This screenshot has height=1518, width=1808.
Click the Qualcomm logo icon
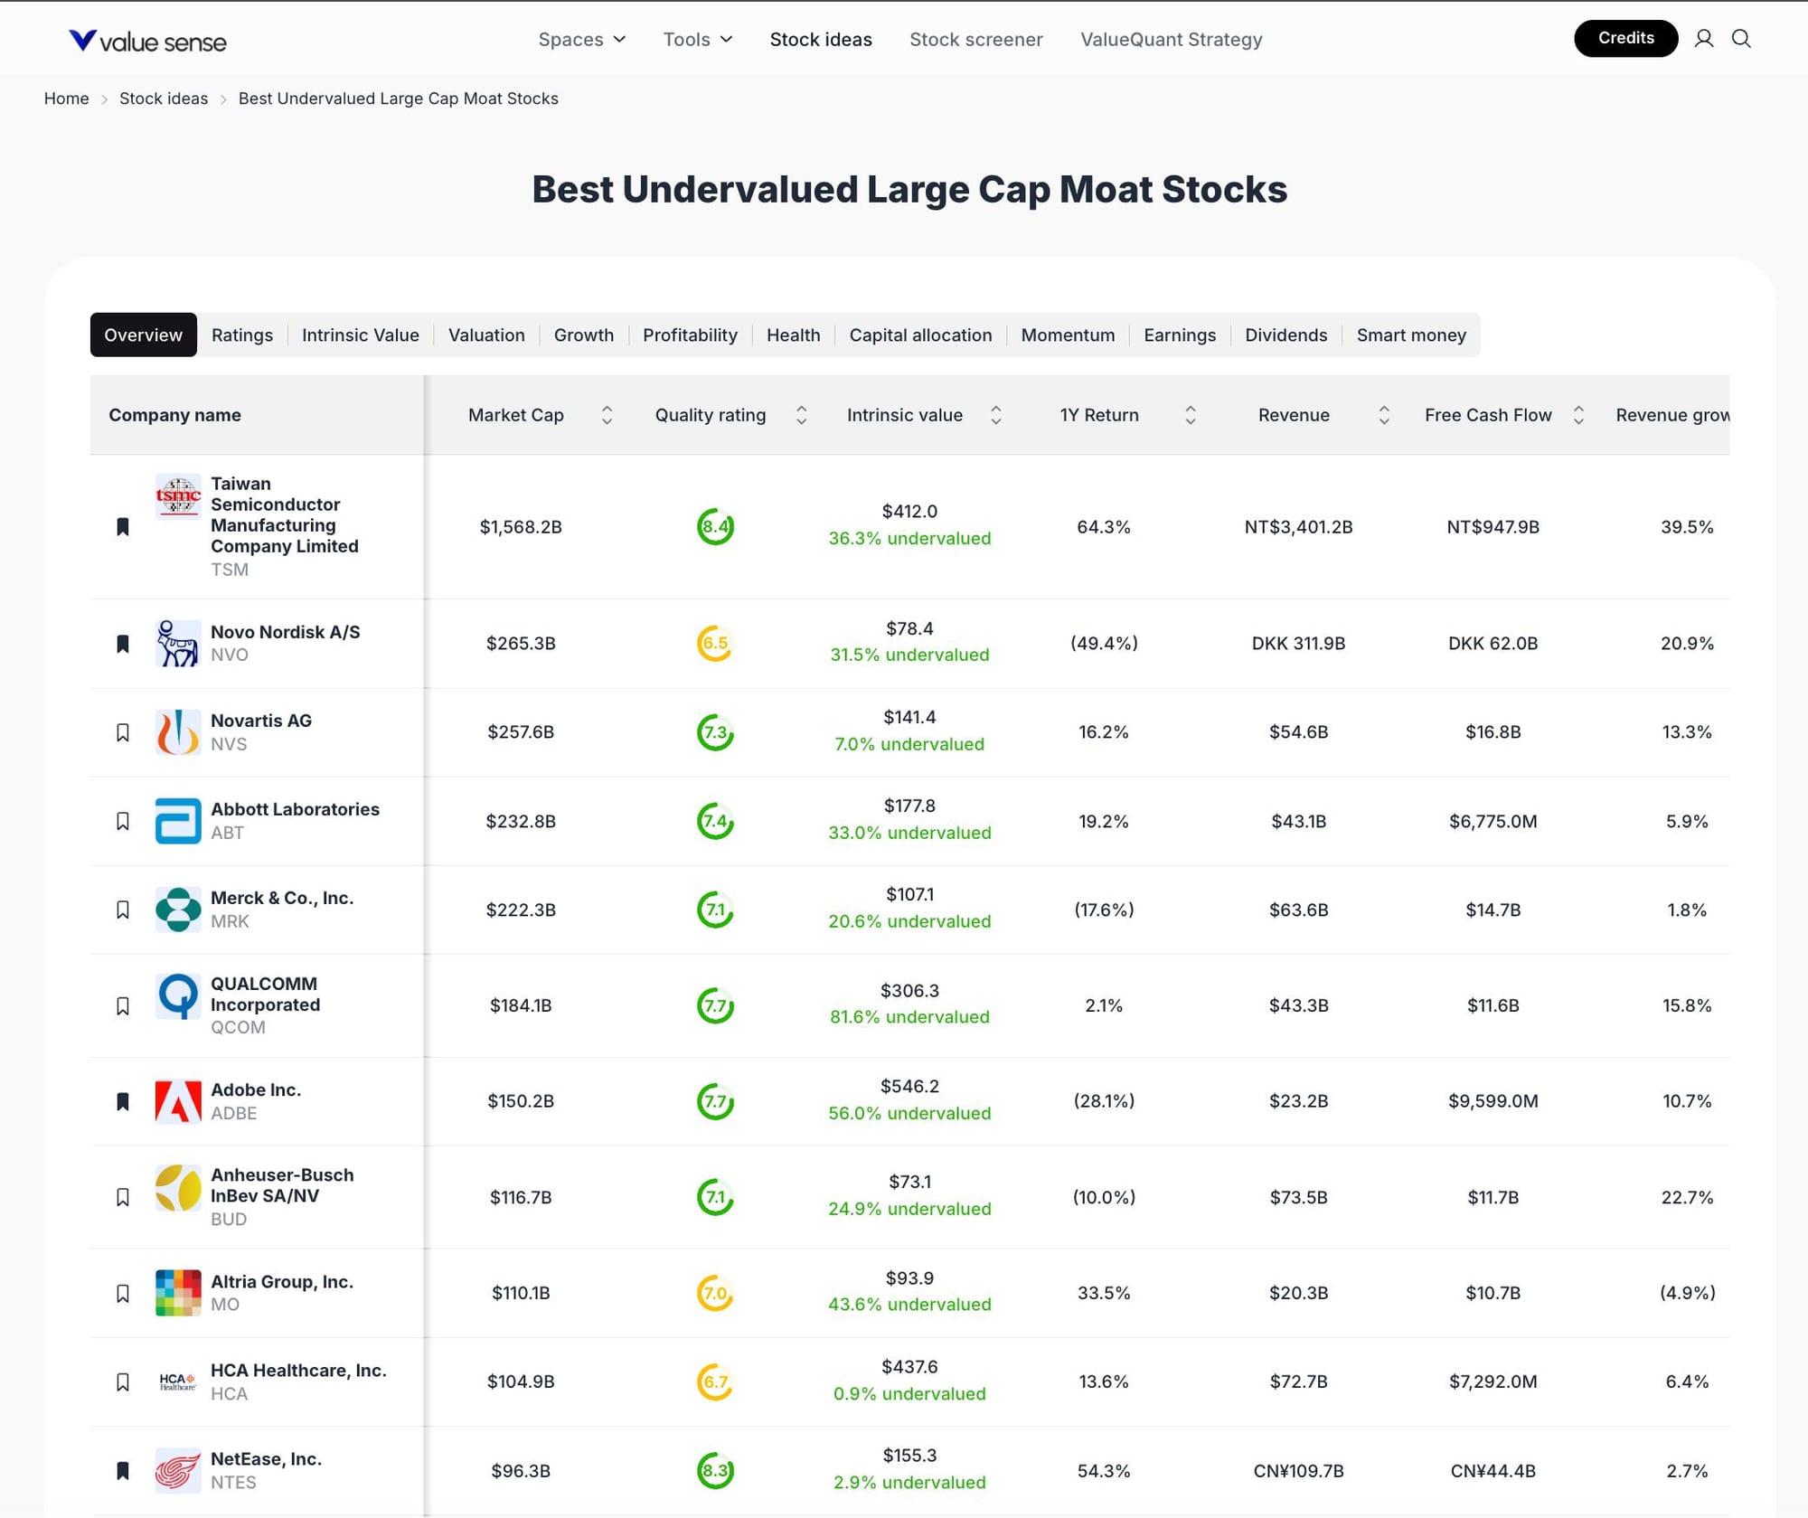point(178,995)
